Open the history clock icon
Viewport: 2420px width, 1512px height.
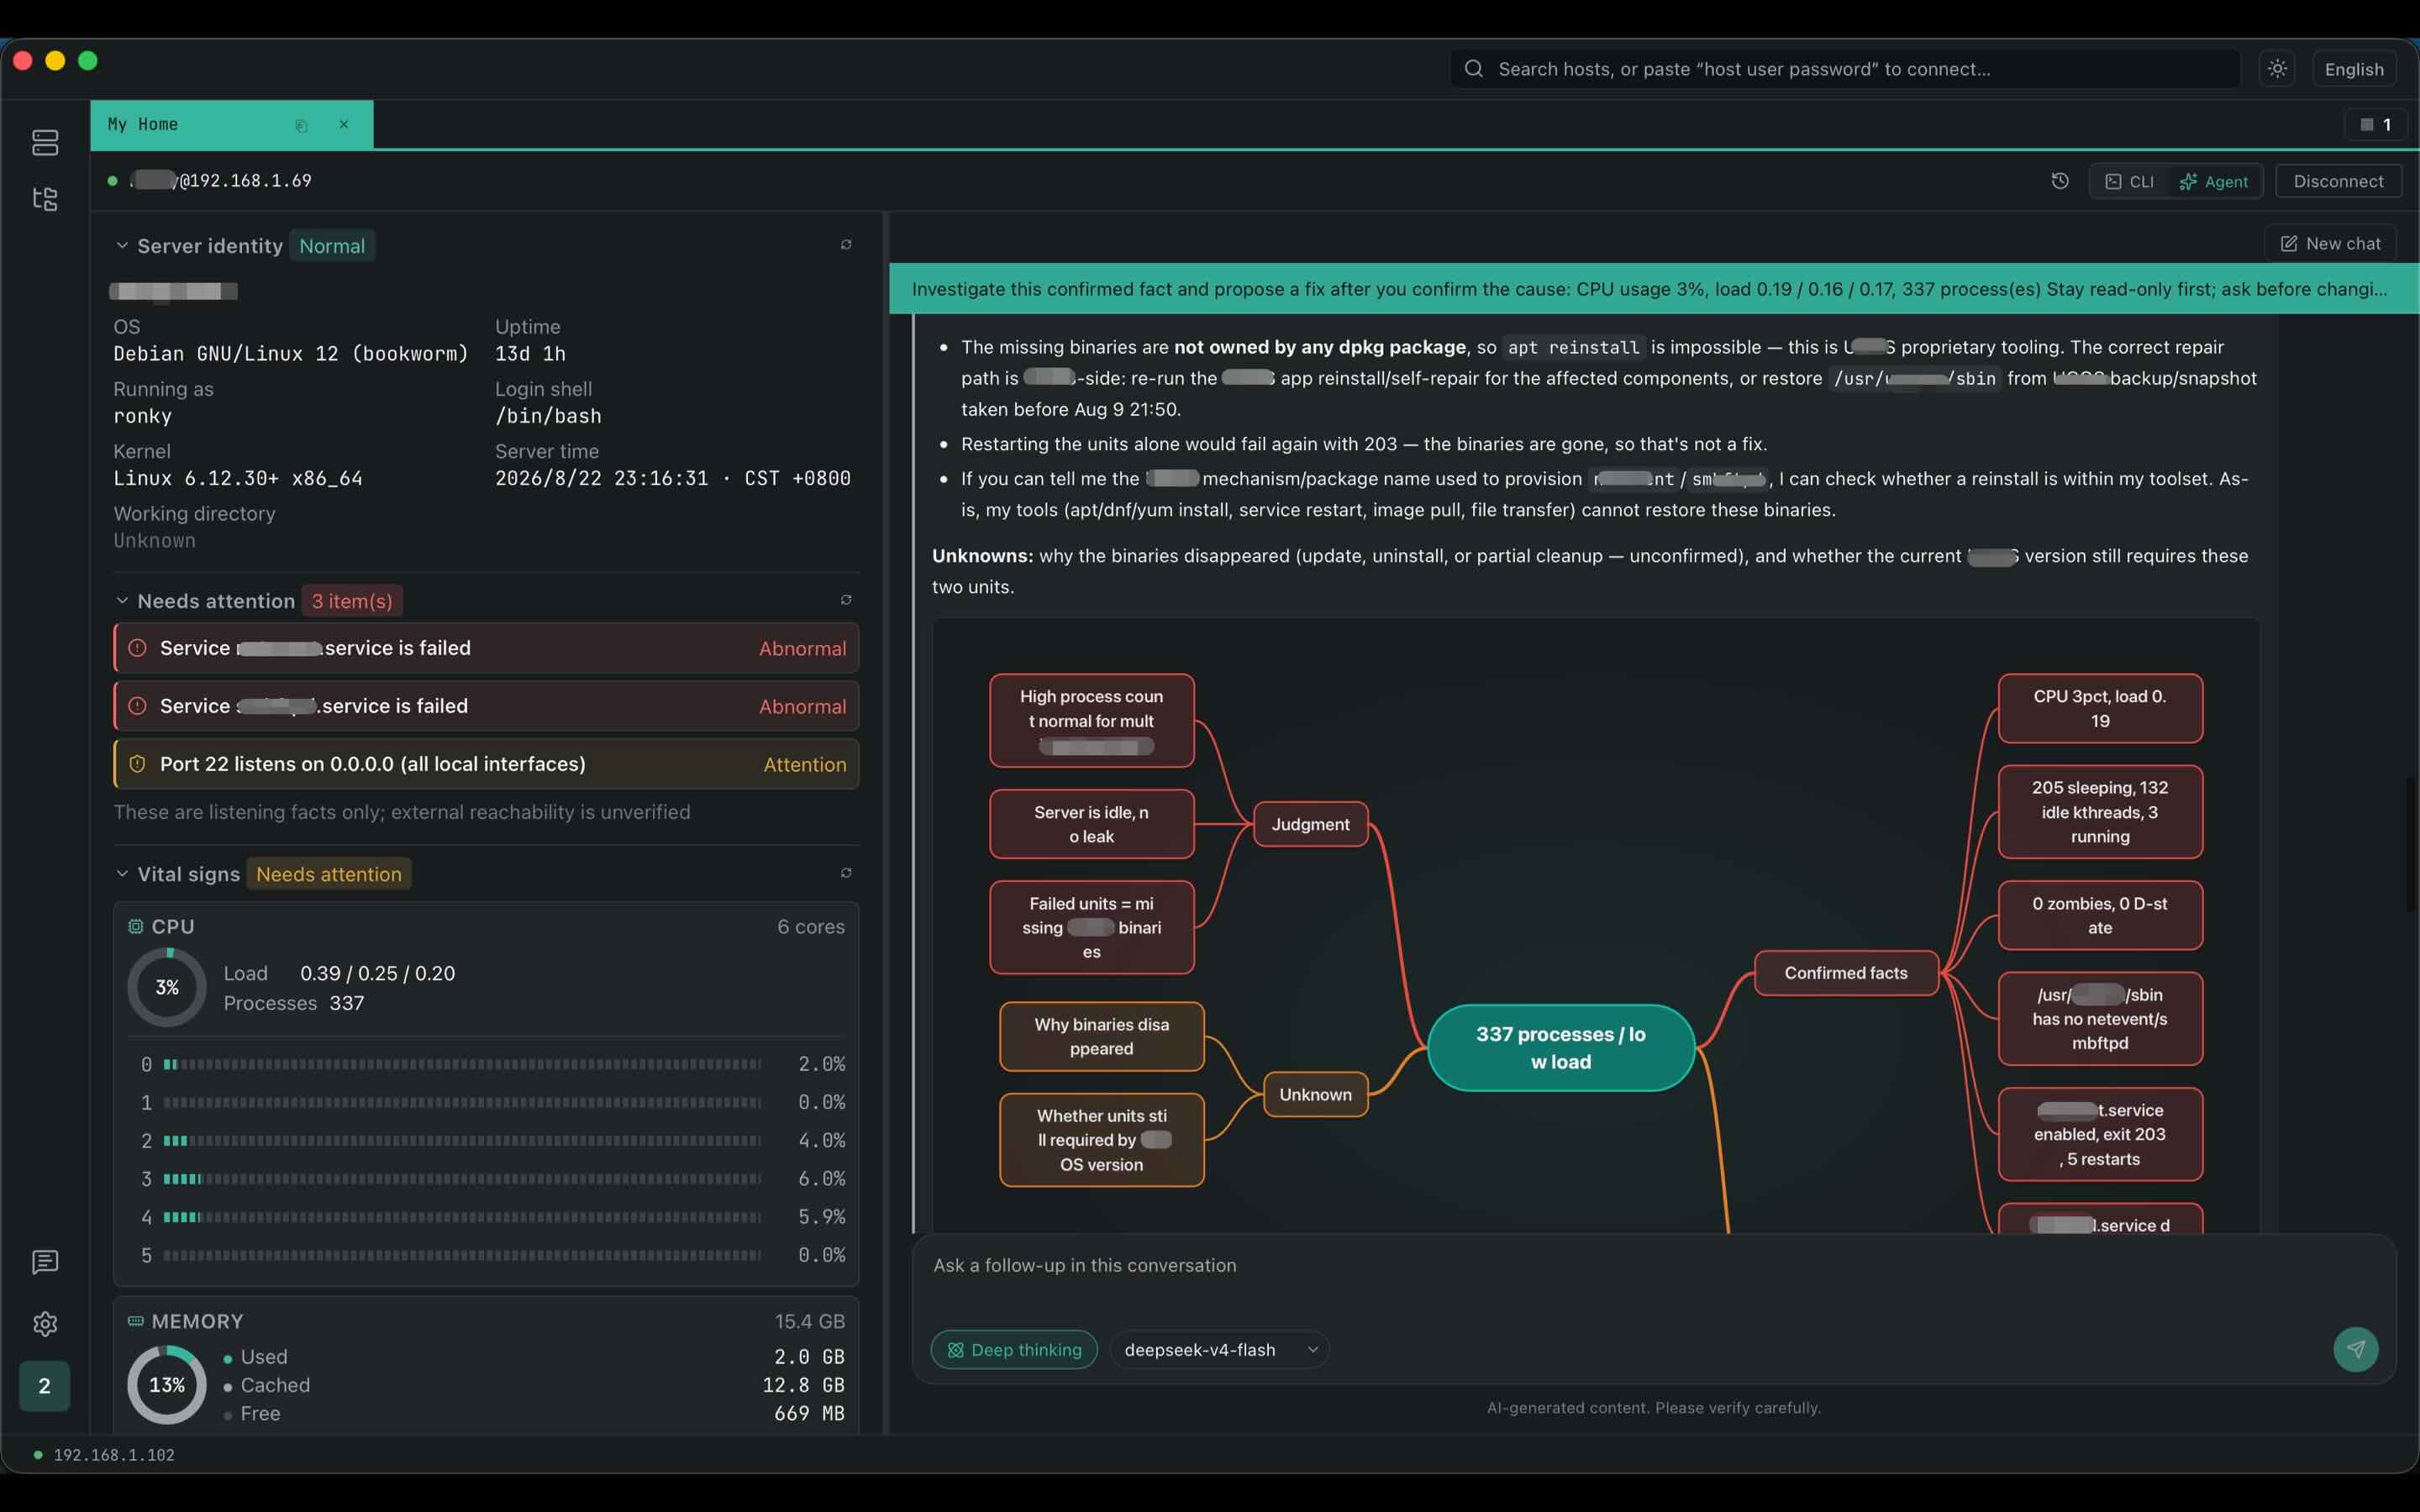tap(2060, 181)
